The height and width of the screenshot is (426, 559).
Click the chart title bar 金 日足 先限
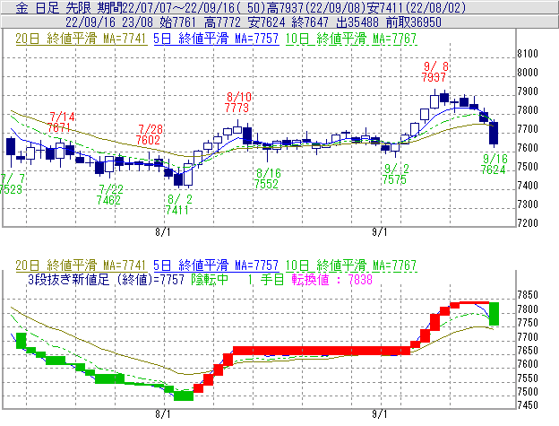279,7
